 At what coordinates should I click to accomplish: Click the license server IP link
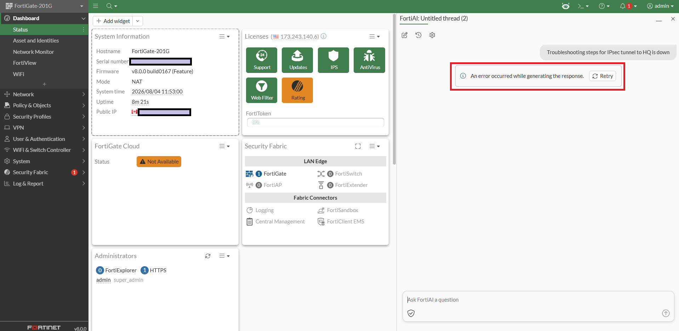(299, 36)
